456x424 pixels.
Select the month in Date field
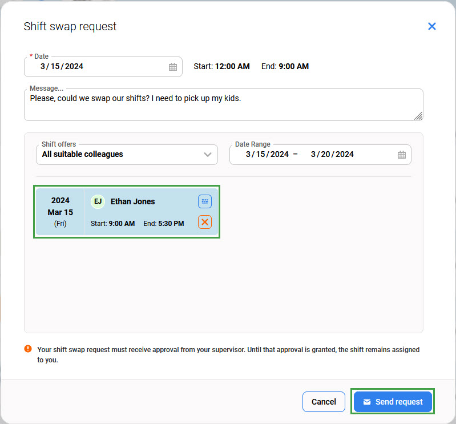tap(43, 66)
